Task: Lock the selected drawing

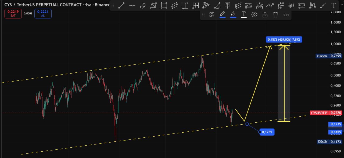Action: coord(265,15)
